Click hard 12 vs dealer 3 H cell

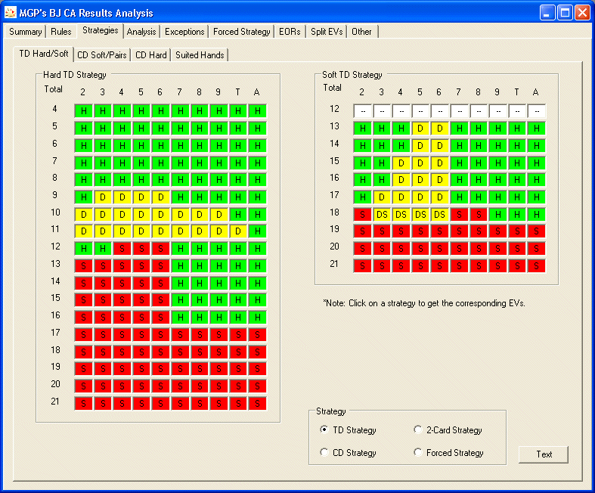coord(103,249)
